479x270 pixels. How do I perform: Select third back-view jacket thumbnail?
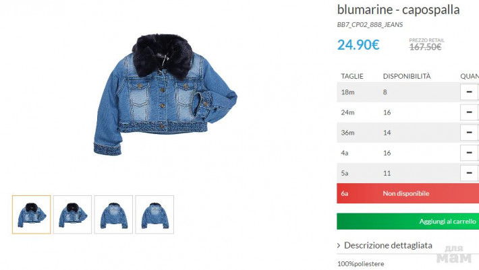coord(113,215)
